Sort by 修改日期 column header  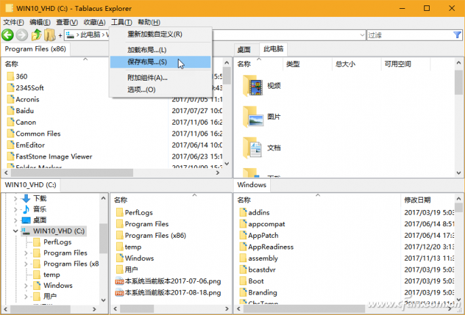[428, 200]
